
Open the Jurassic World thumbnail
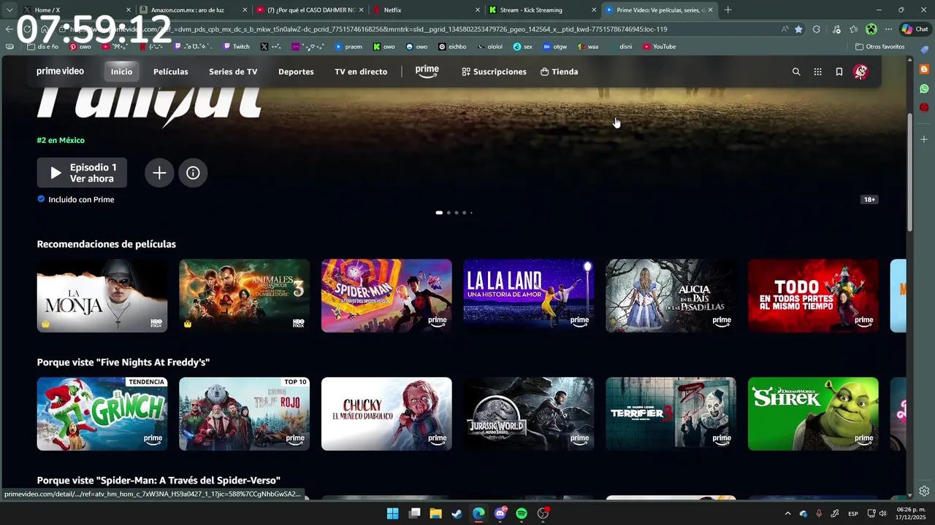[x=529, y=414]
